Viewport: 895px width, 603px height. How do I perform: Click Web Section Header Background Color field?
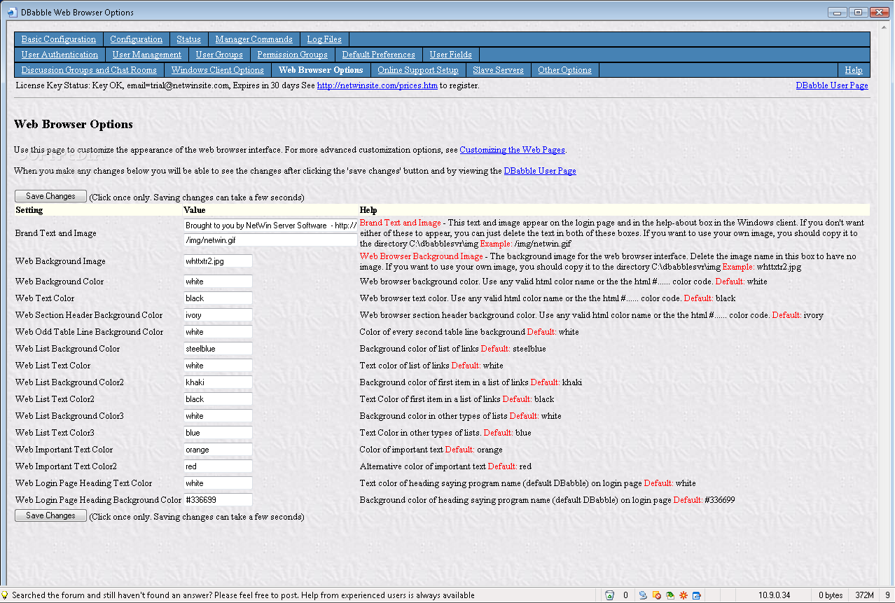click(218, 314)
